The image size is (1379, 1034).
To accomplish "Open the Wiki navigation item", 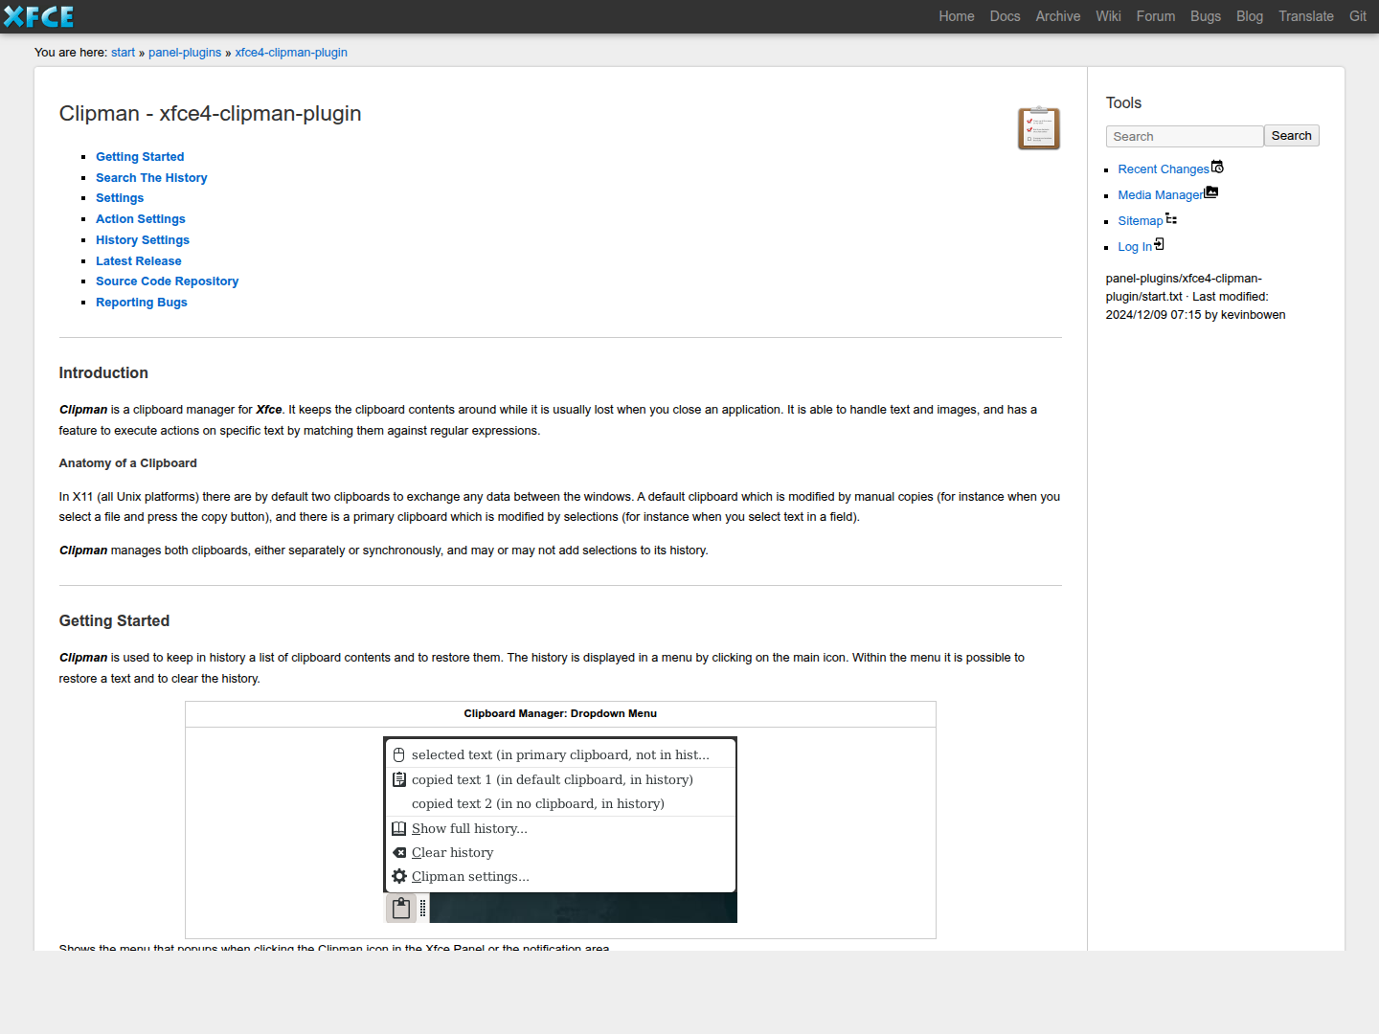I will pyautogui.click(x=1109, y=16).
